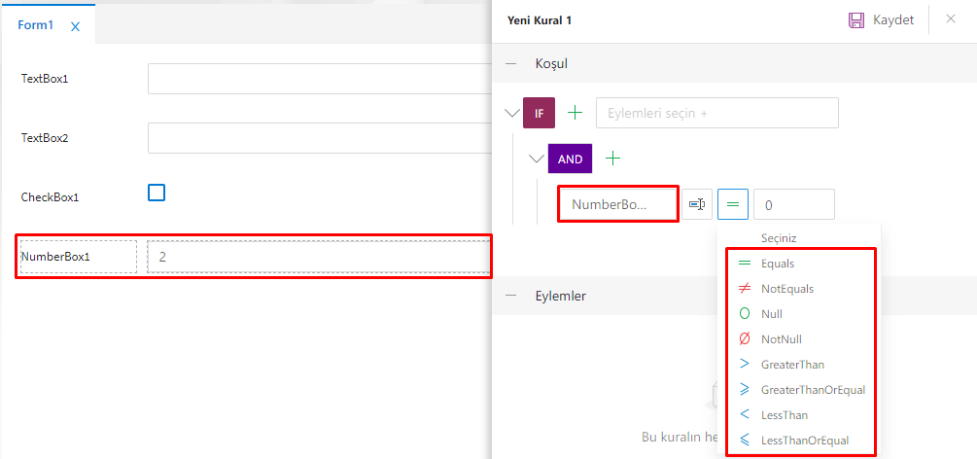Click the Eylemleri seçin input field
The height and width of the screenshot is (459, 977).
[x=716, y=113]
